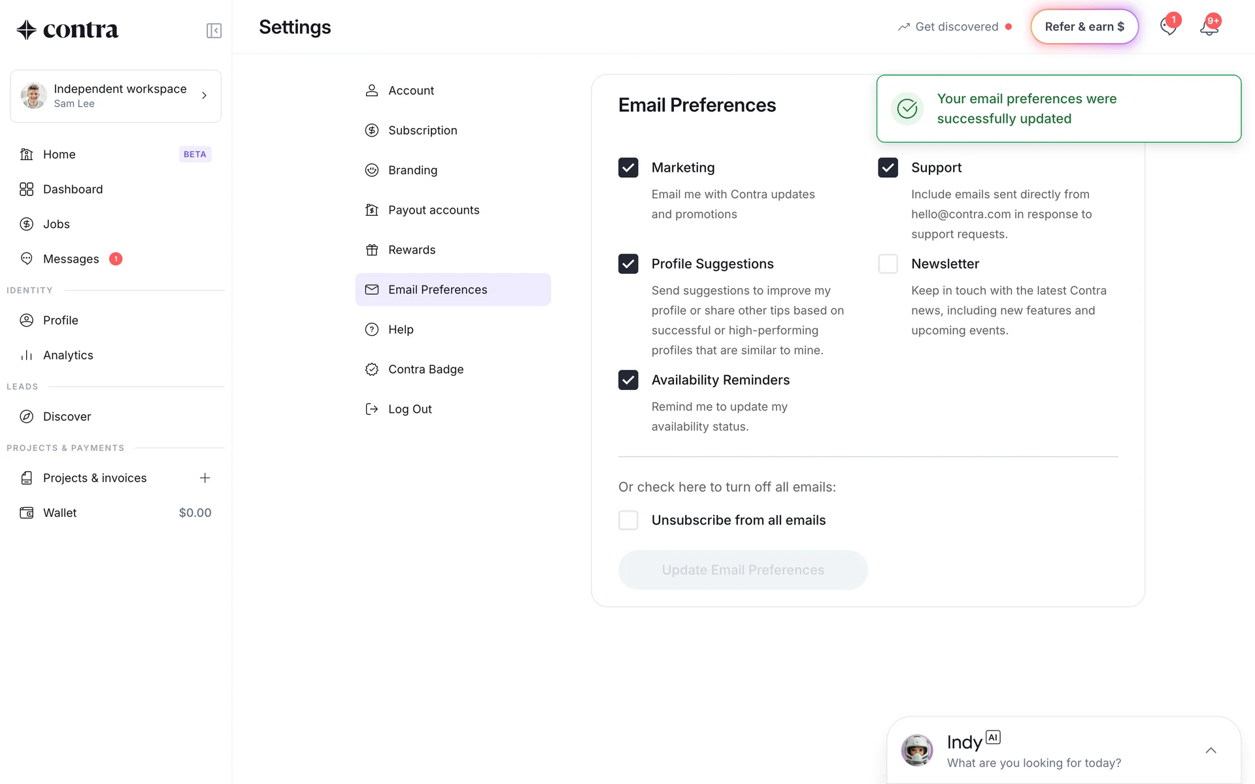Go to Discover compass item

[x=67, y=417]
